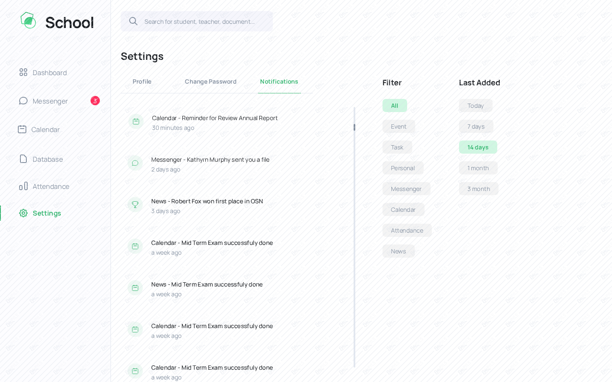Switch to the Change Password tab

(x=210, y=81)
